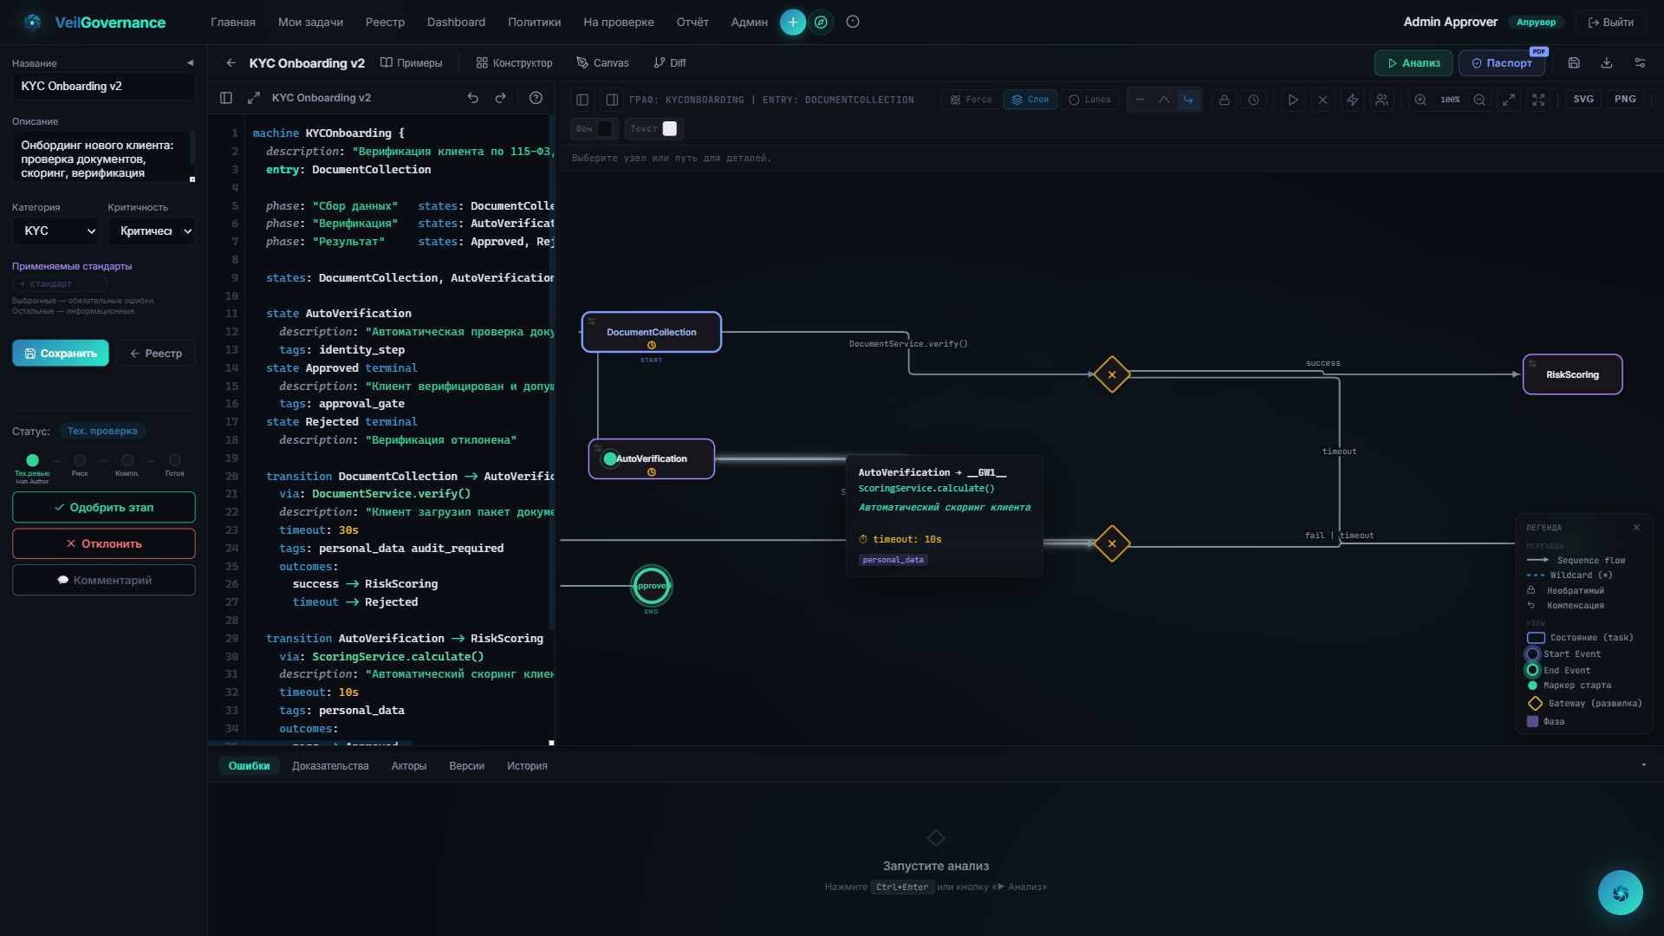Expand the Критичность dropdown
Viewport: 1664px width, 936px height.
tap(153, 231)
